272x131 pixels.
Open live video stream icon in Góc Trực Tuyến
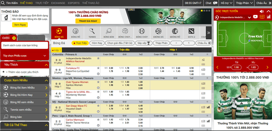[x=255, y=17]
